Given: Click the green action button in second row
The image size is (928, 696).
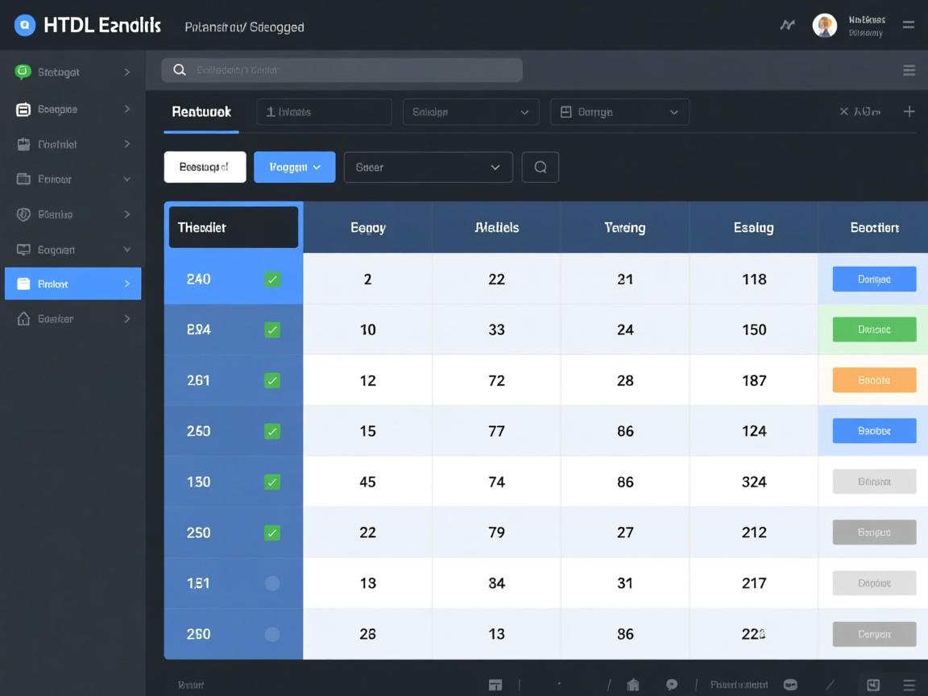Looking at the screenshot, I should point(874,329).
